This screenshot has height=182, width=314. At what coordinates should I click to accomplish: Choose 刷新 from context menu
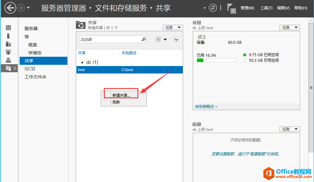point(116,102)
